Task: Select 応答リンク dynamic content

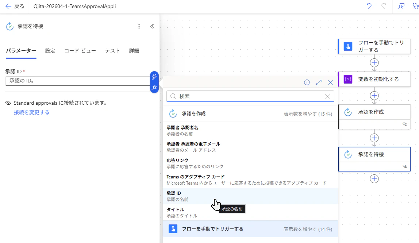Action: click(x=250, y=163)
